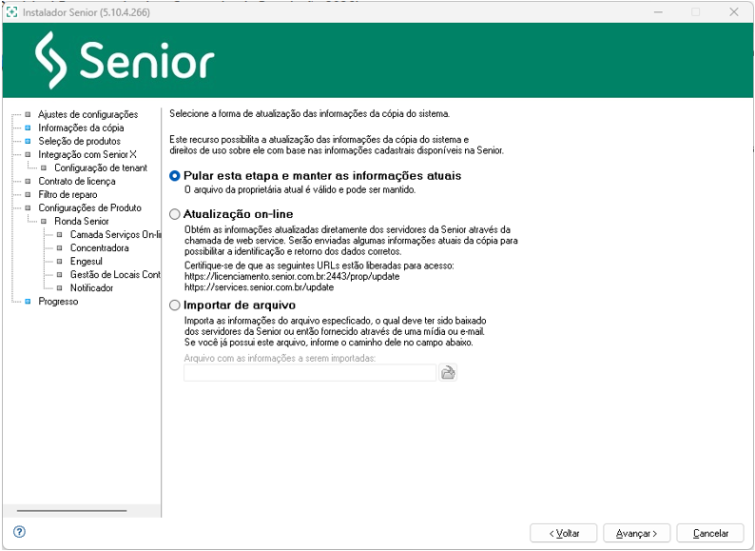Screen dimensions: 755x551
Task: Click gray bullet icon beside 'Notificador'
Action: (60, 287)
